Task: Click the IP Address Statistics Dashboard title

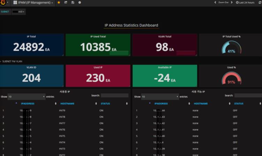Action: pos(131,25)
